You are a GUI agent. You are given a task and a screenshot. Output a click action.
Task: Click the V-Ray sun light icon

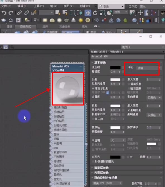pos(81,20)
